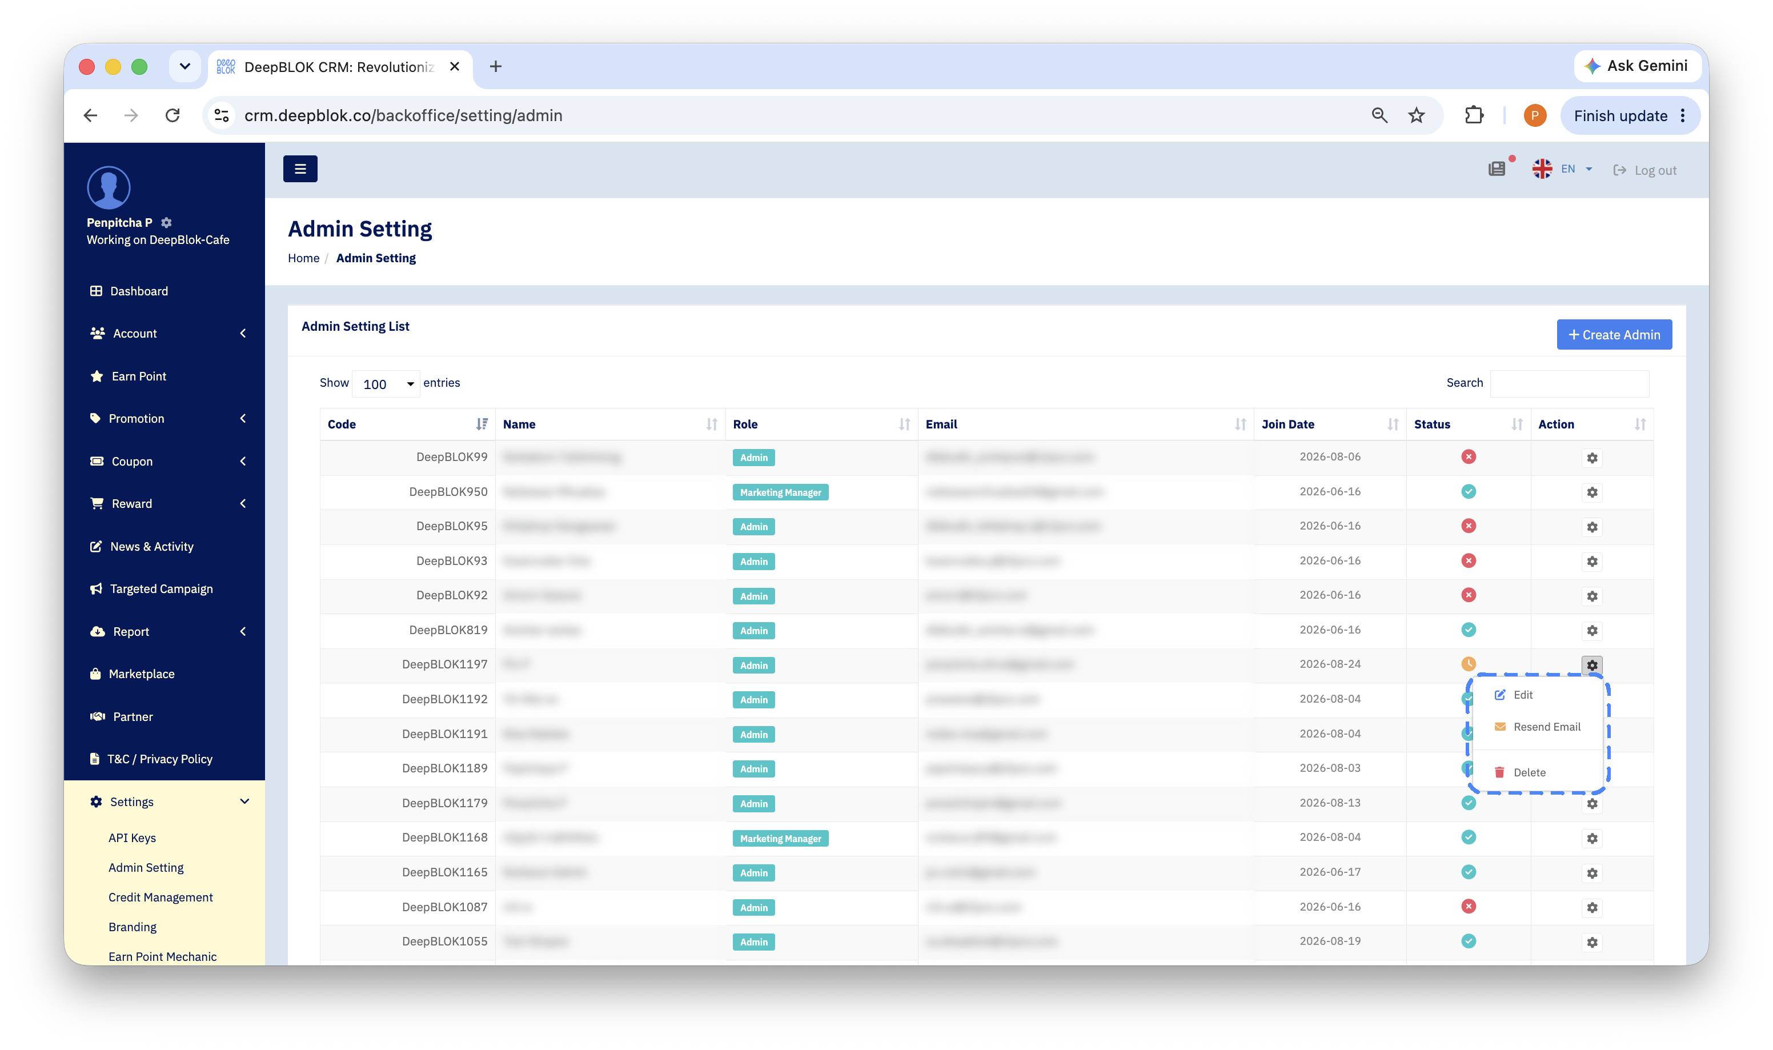Image resolution: width=1773 pixels, height=1050 pixels.
Task: Click the UK flag language icon
Action: (1542, 169)
